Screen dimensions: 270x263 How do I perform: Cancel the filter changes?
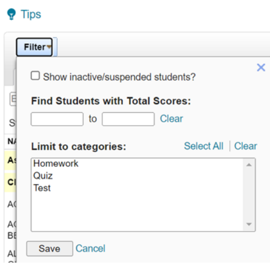(x=90, y=248)
